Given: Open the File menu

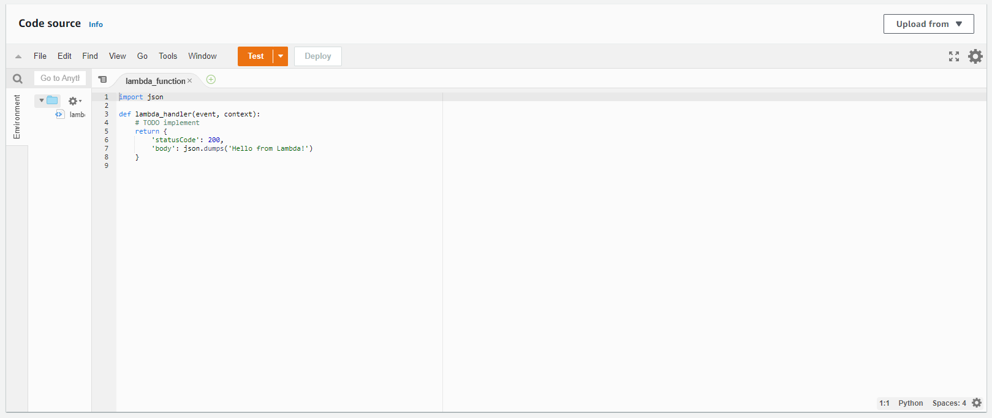Looking at the screenshot, I should (40, 56).
